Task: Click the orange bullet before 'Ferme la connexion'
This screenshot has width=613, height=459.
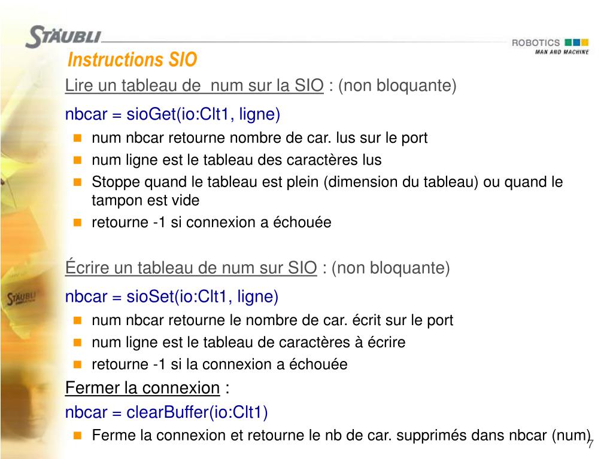Action: (77, 435)
